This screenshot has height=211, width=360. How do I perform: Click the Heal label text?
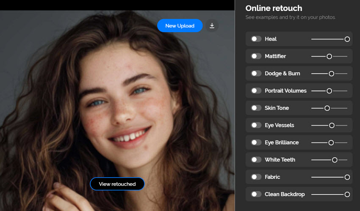[x=271, y=39]
